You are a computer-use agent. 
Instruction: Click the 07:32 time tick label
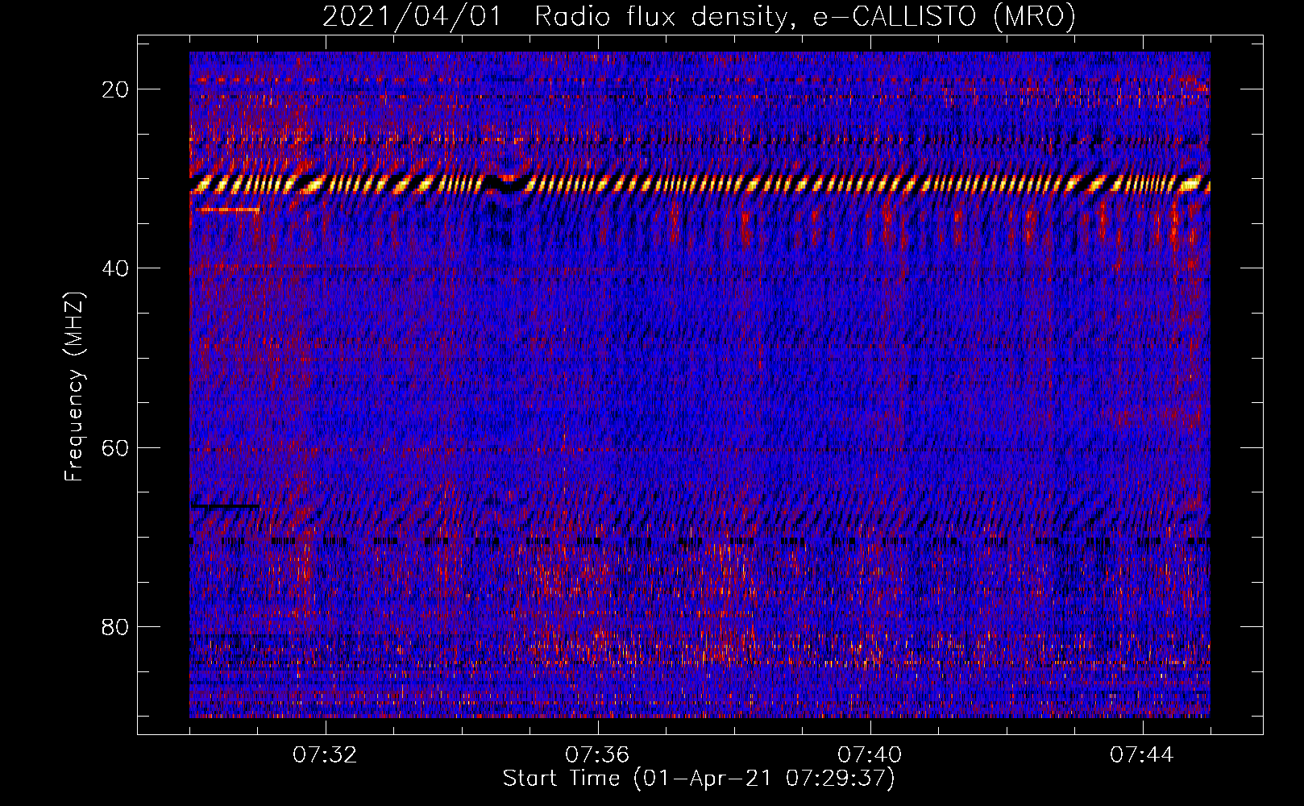(325, 755)
